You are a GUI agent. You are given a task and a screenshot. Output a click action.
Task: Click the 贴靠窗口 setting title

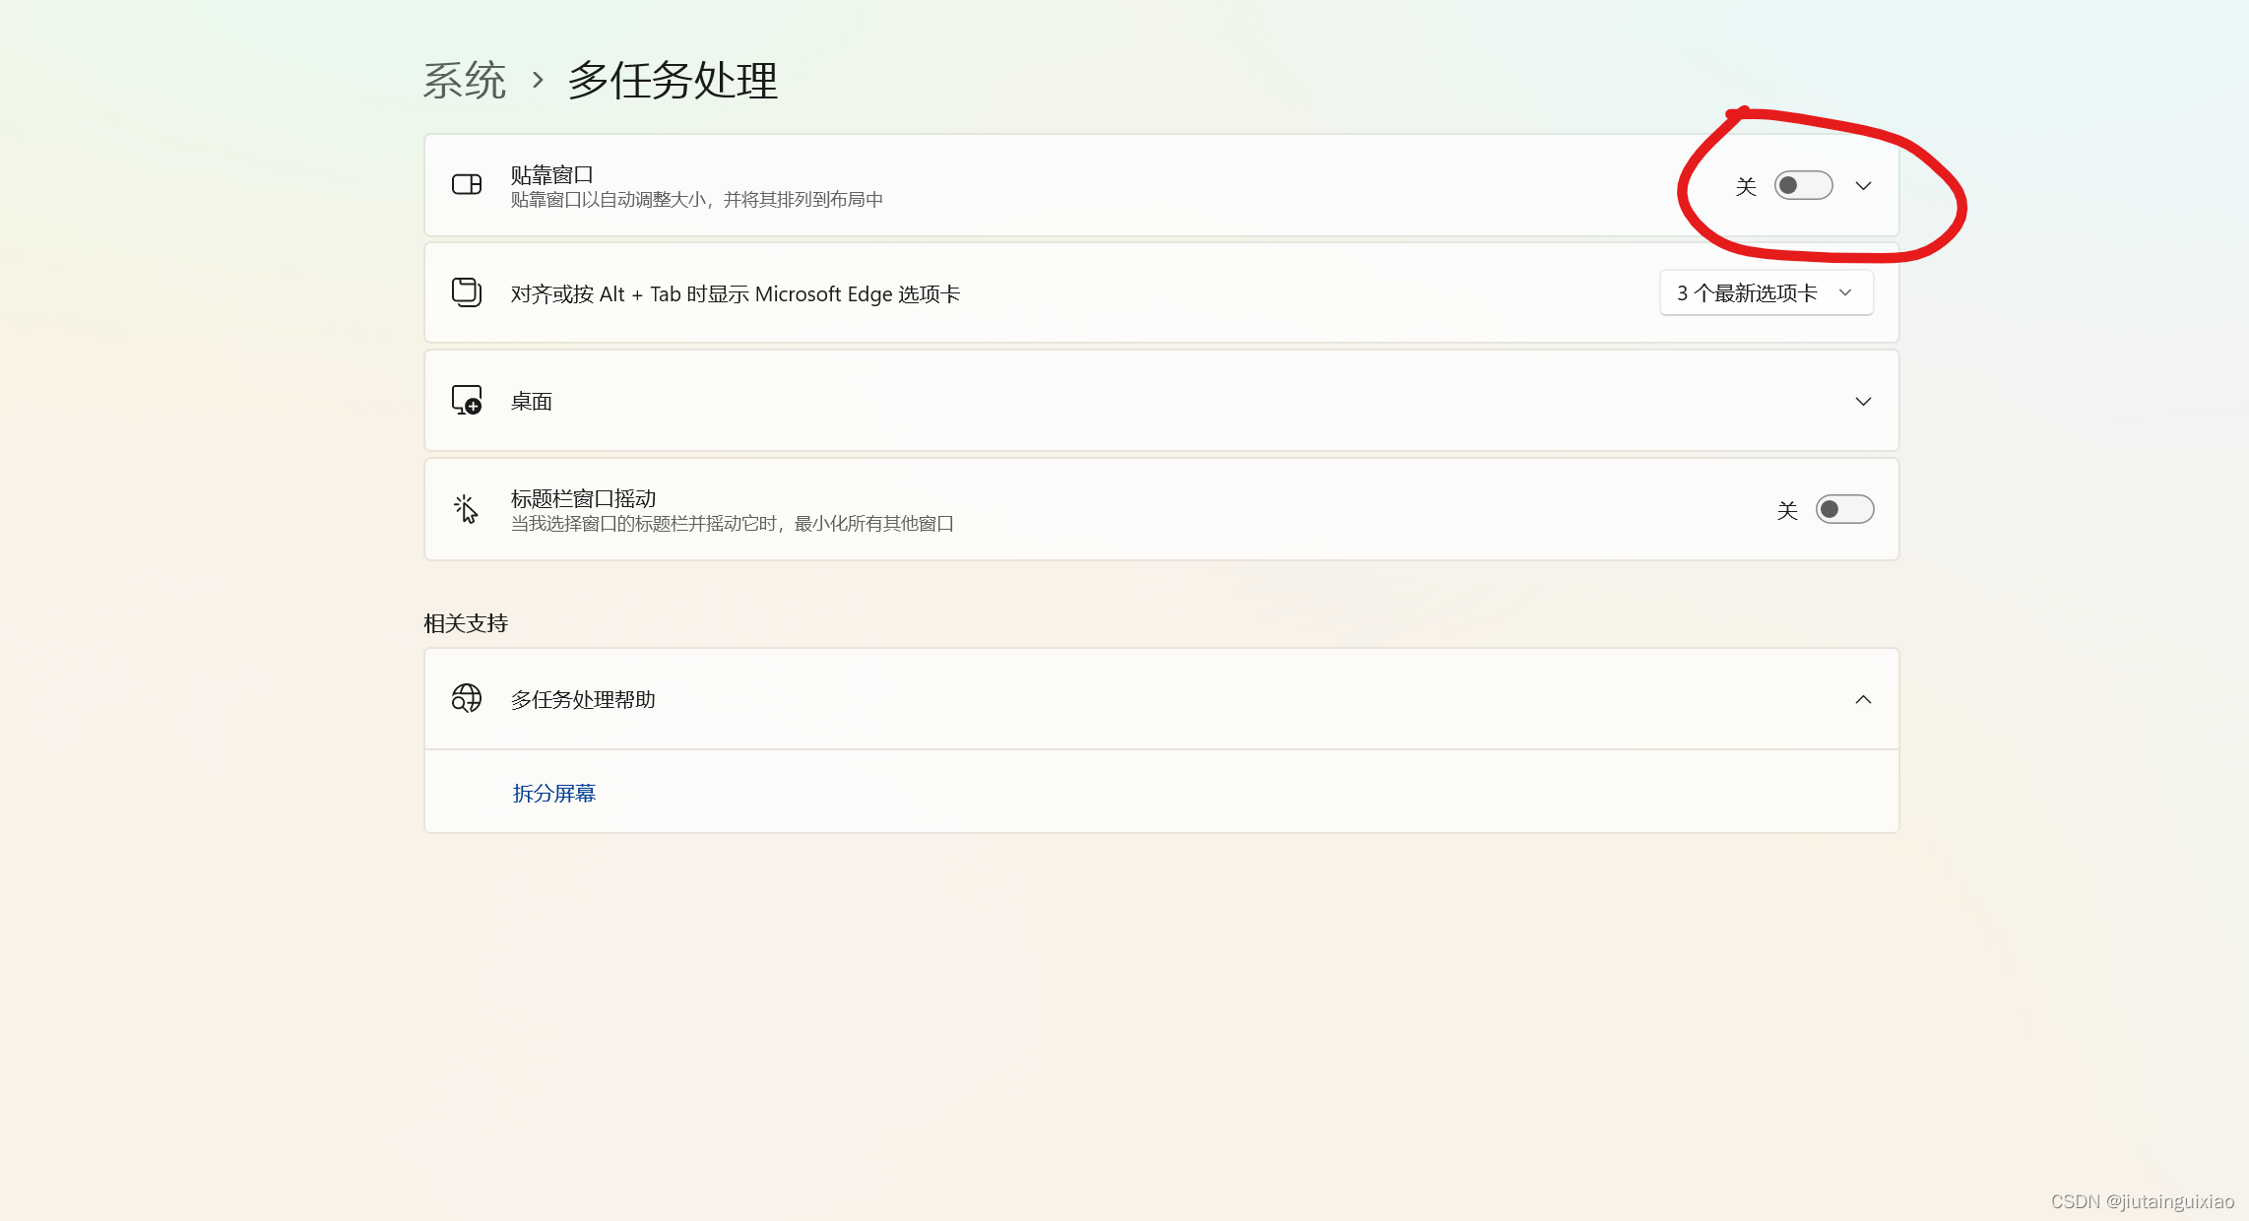tap(551, 174)
